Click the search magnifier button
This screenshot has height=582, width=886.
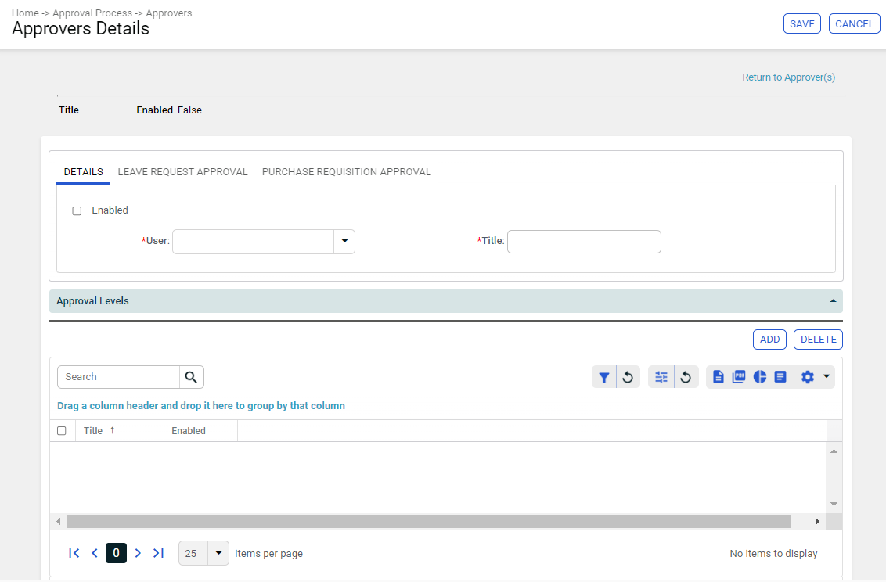(x=191, y=377)
